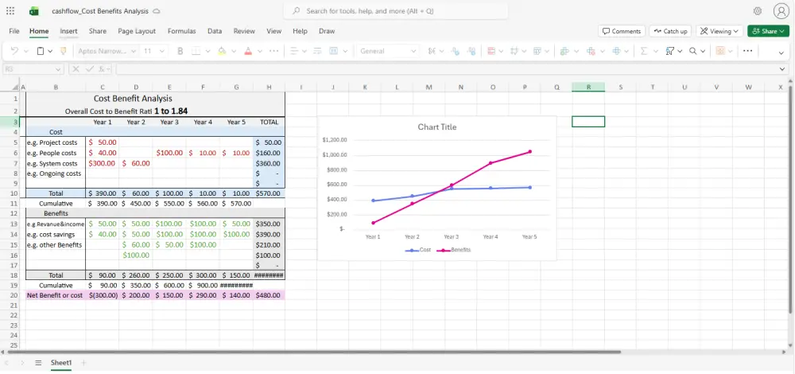The image size is (795, 374).
Task: Click the Catch up button
Action: click(670, 31)
